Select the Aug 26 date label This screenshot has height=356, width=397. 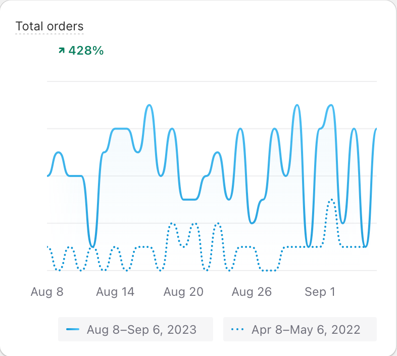pyautogui.click(x=252, y=292)
